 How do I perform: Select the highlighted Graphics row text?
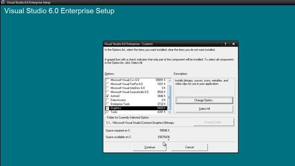(116, 108)
